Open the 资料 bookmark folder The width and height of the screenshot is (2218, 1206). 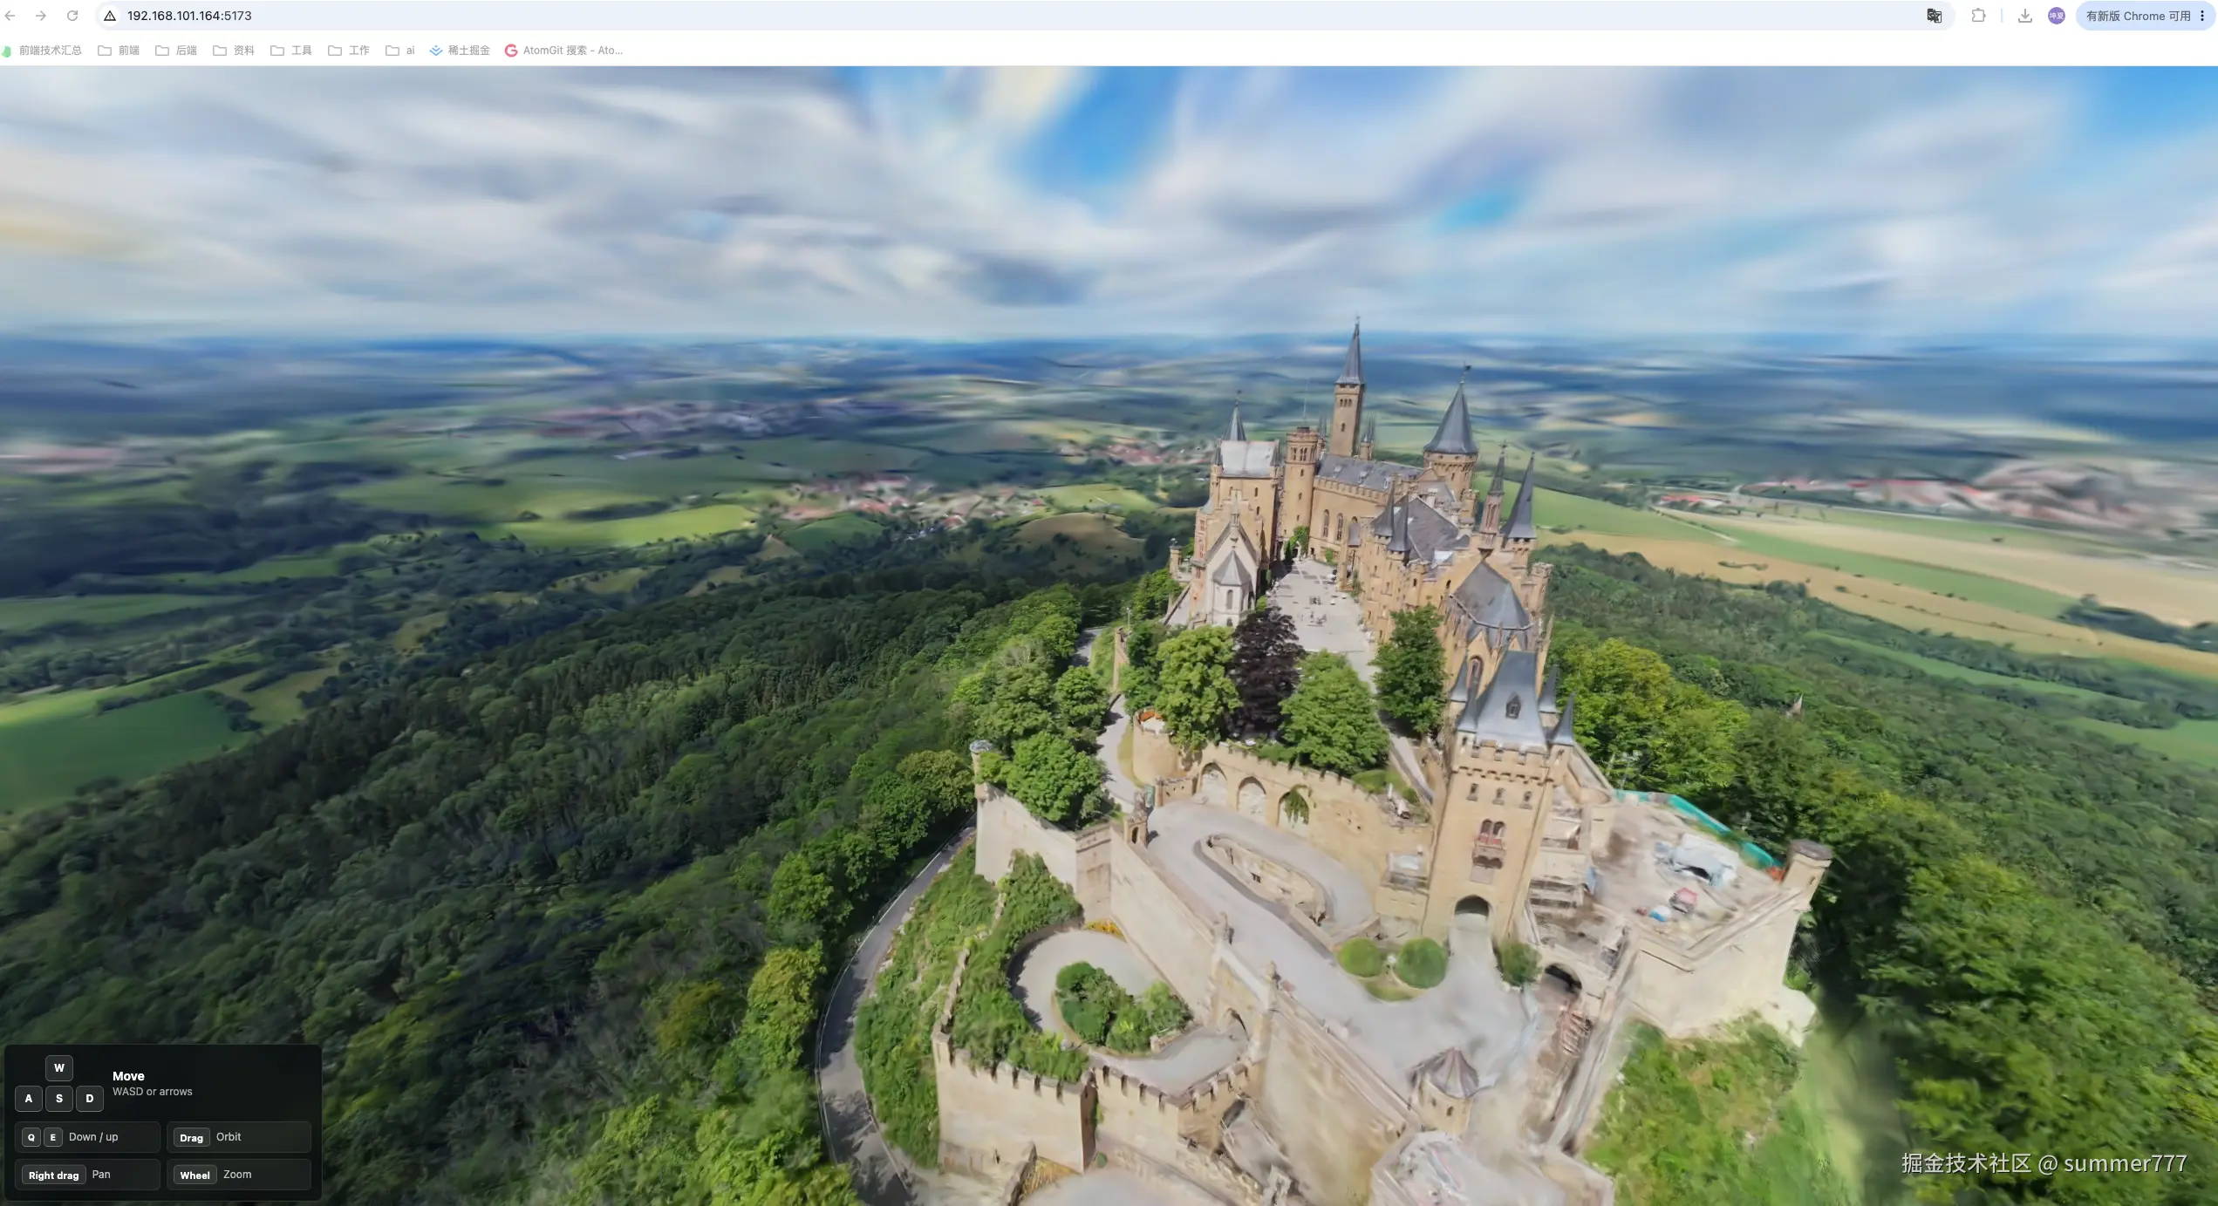[x=234, y=51]
